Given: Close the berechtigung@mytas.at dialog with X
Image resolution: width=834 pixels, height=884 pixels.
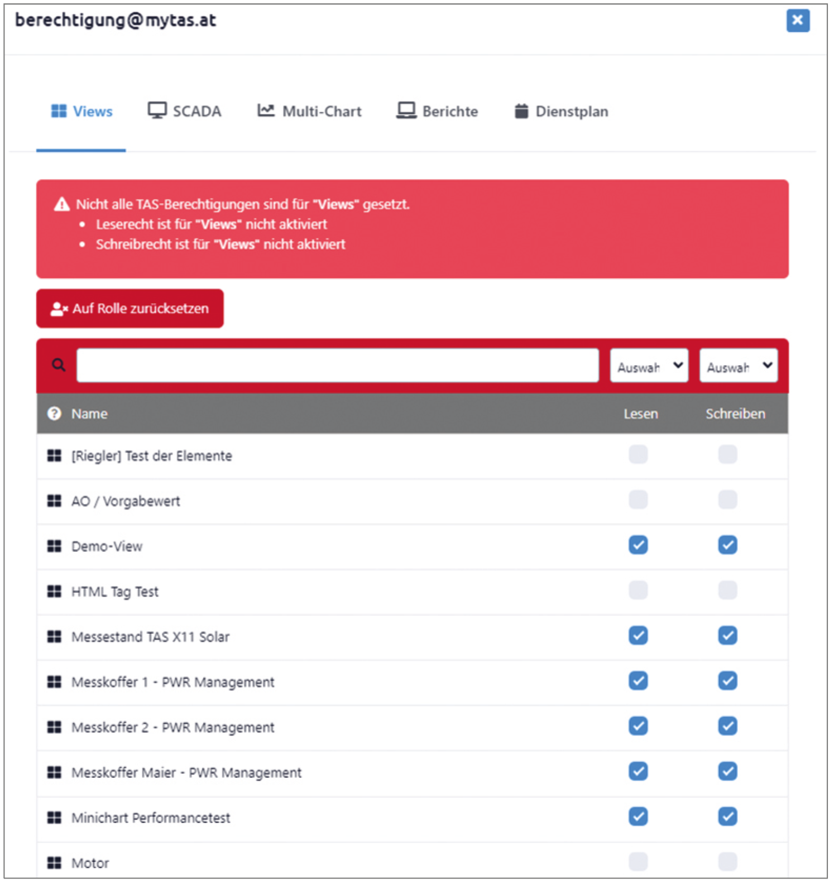Looking at the screenshot, I should (x=798, y=21).
